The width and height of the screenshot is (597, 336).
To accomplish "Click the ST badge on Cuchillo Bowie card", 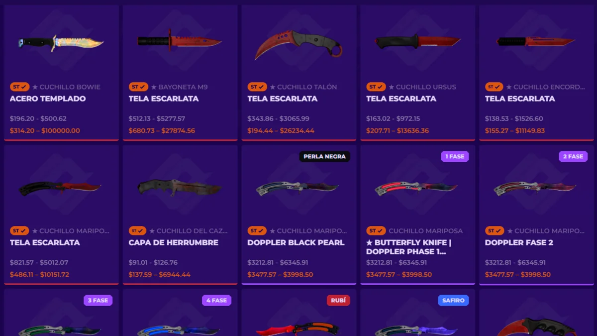I will tap(20, 87).
